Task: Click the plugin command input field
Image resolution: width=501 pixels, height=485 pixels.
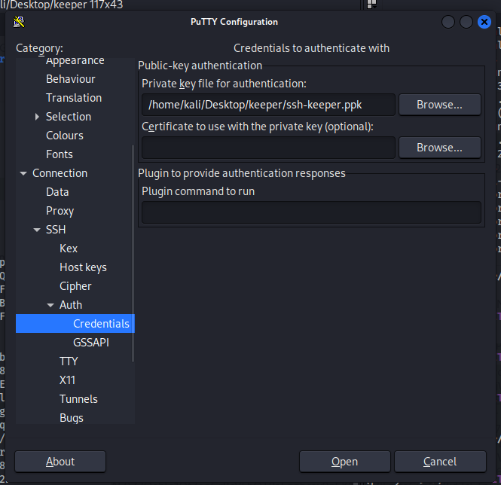Action: 311,212
